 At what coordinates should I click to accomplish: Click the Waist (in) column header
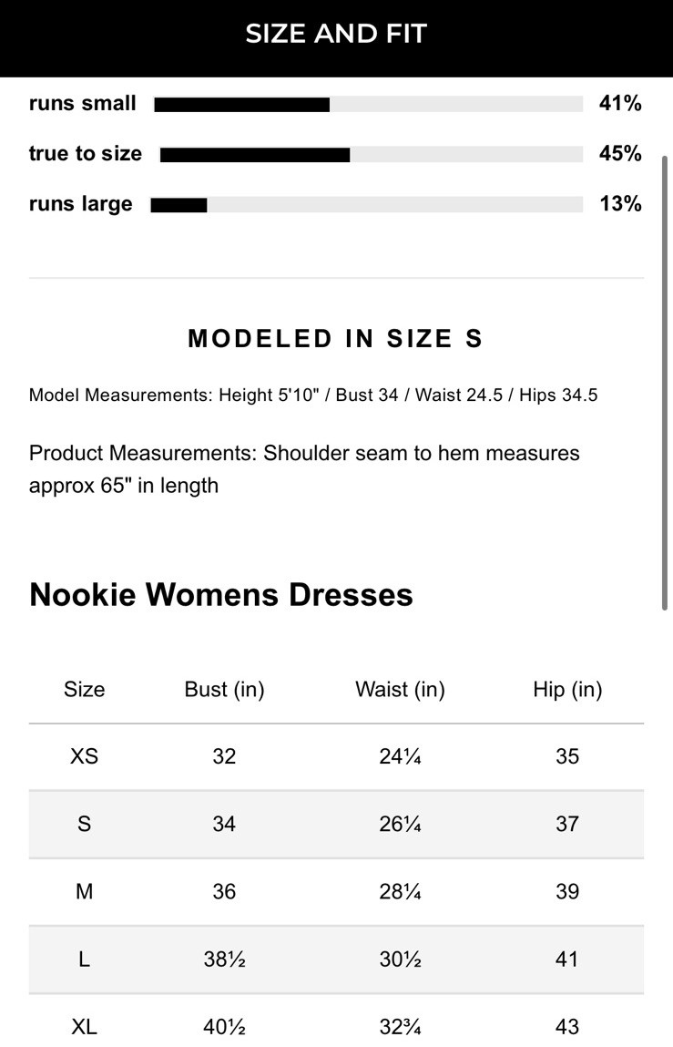pyautogui.click(x=400, y=689)
